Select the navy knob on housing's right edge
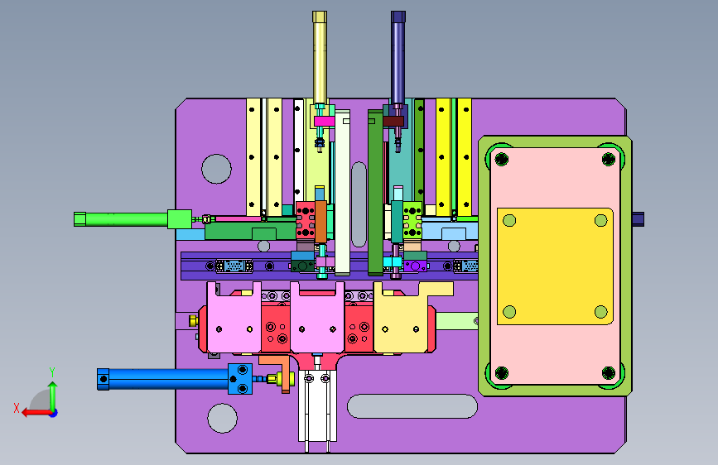The height and width of the screenshot is (465, 718). 638,218
